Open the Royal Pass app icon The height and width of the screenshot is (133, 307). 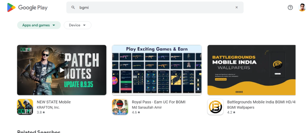120,107
